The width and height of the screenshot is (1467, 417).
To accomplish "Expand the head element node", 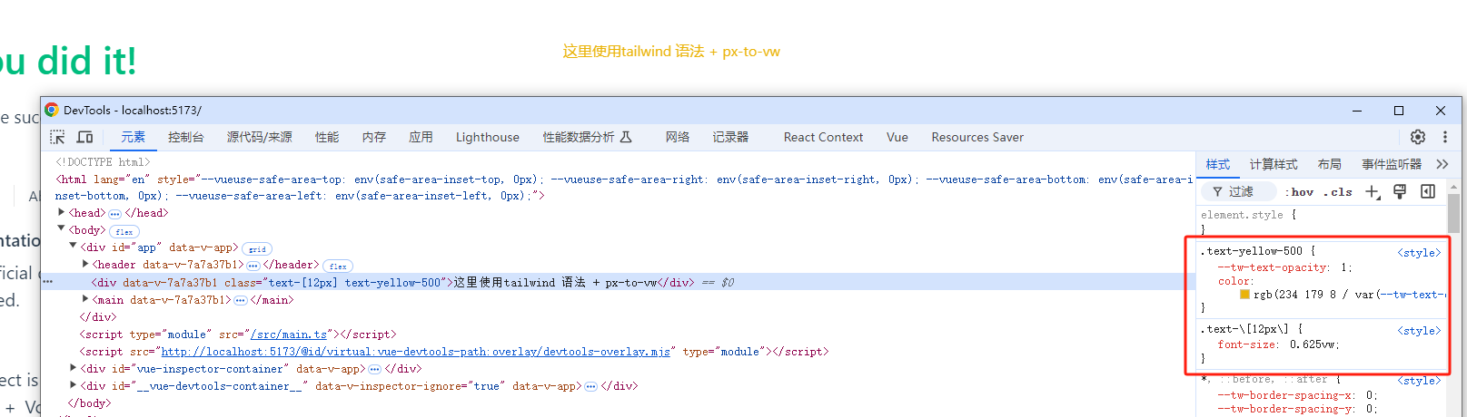I will pos(62,213).
